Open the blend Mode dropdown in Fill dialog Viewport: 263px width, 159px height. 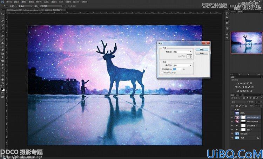click(x=182, y=65)
